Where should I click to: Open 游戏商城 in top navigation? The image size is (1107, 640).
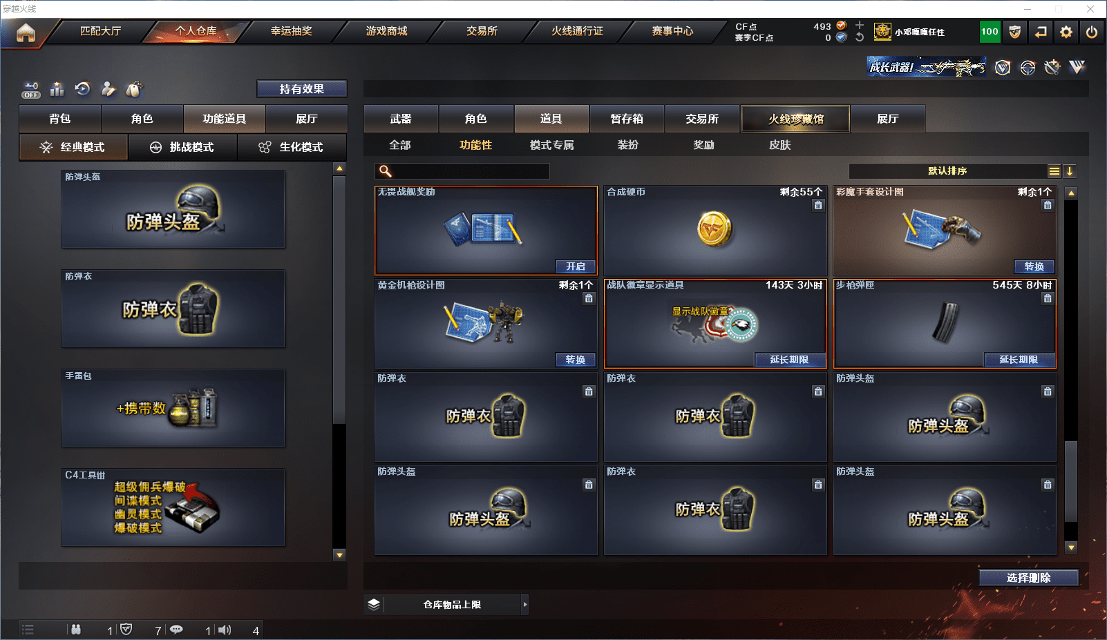pyautogui.click(x=386, y=31)
